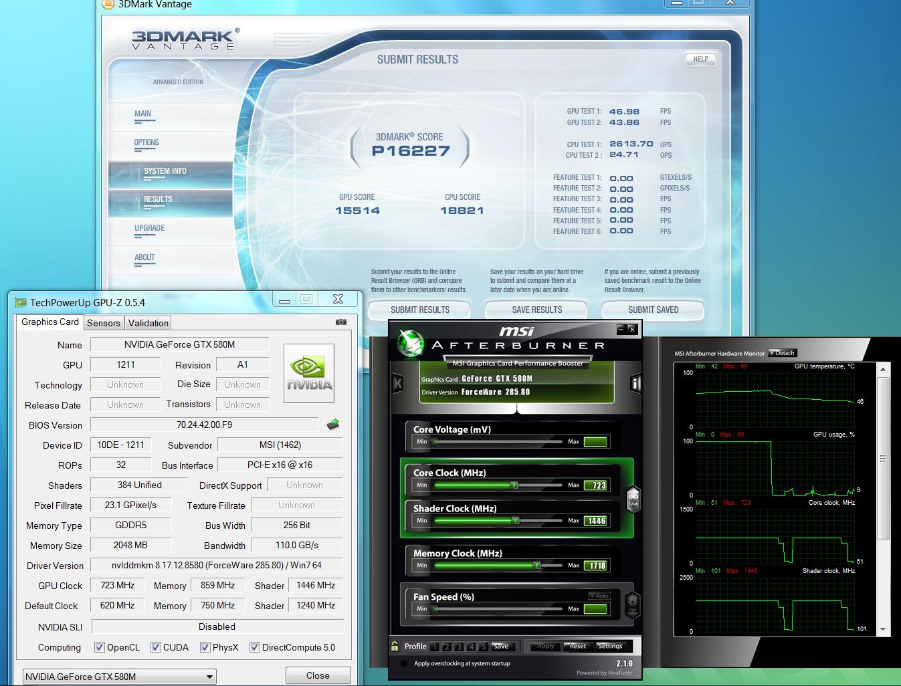Click the Core Clock value field 723
901x686 pixels.
pos(595,485)
